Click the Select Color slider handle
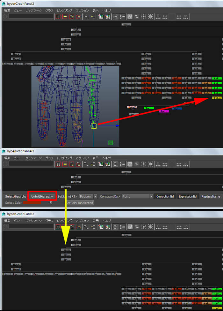Screen dimensions: 223x311 click(x=51, y=203)
